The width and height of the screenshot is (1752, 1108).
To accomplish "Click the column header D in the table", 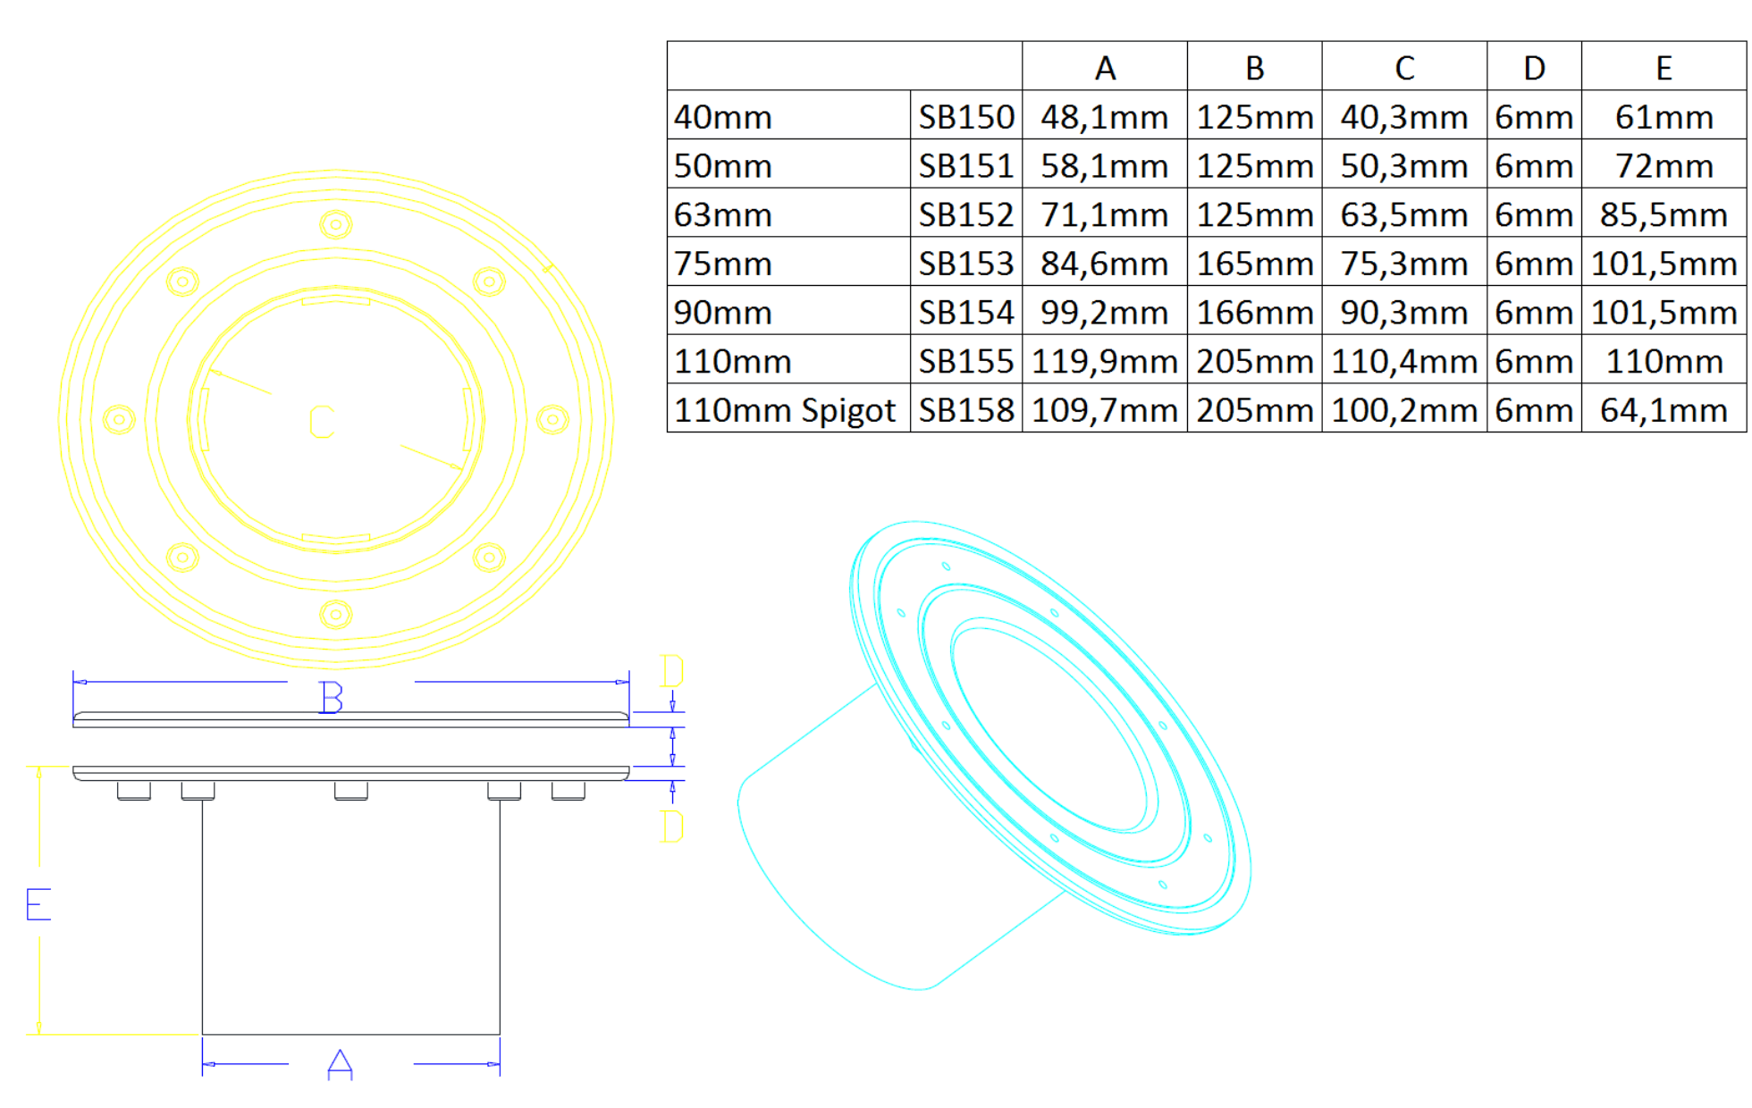I will [1534, 68].
